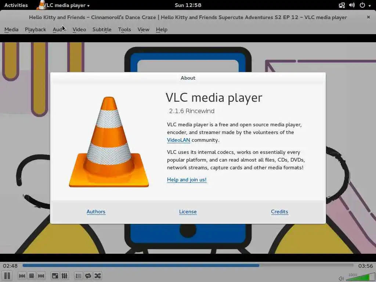The height and width of the screenshot is (282, 376).
Task: Close the VLC window with X button
Action: (368, 17)
